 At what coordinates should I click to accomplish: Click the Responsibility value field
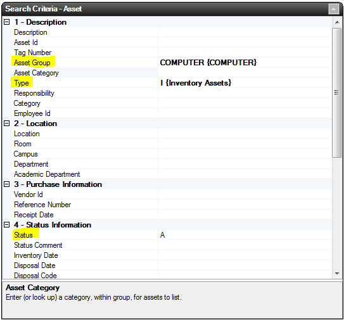245,93
